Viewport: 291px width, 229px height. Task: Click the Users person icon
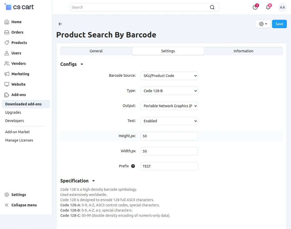(7, 53)
